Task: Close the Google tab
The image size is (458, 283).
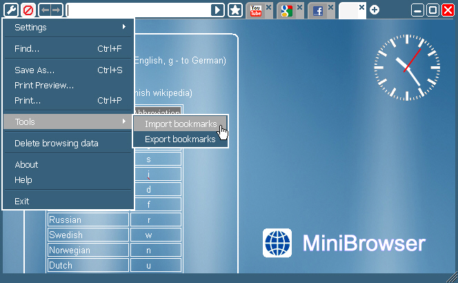Action: coord(299,7)
